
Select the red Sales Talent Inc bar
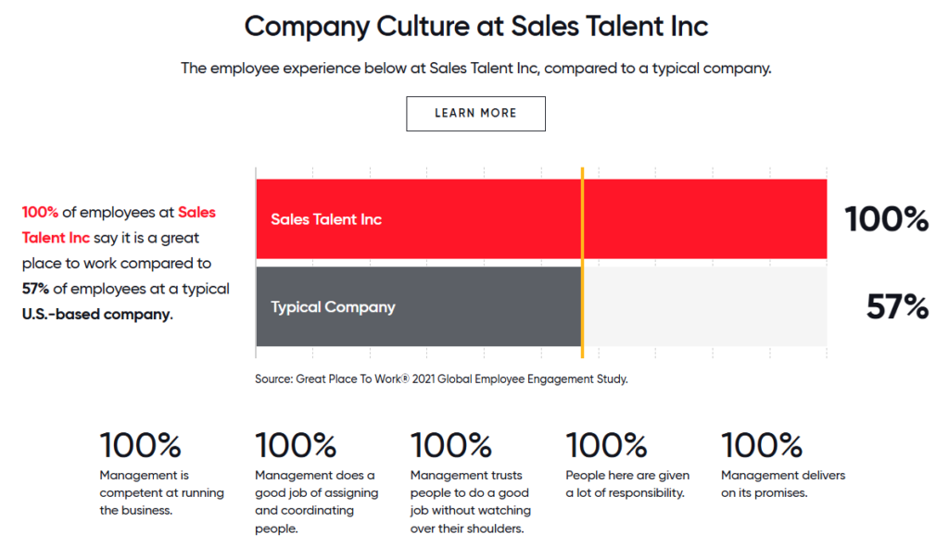541,218
